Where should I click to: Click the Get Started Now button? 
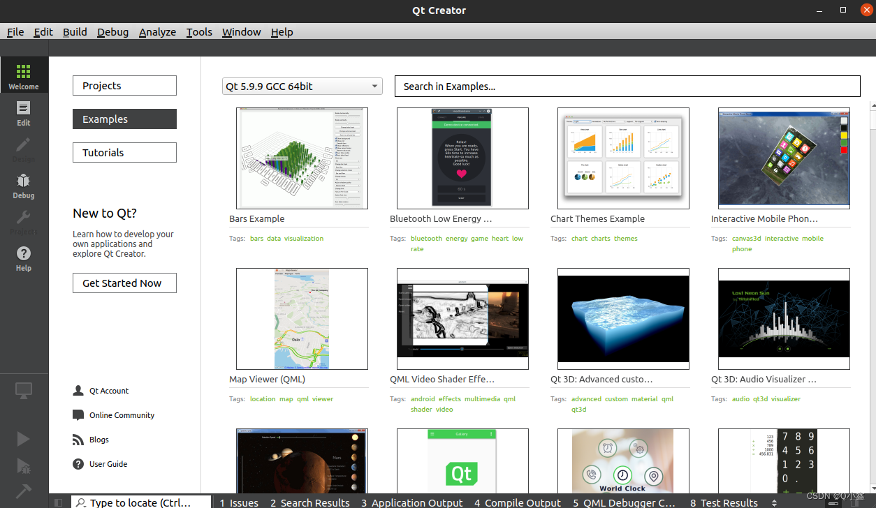click(x=124, y=283)
